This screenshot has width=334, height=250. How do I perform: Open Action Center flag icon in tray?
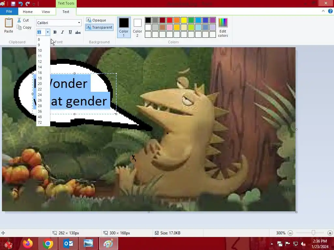pos(287,244)
